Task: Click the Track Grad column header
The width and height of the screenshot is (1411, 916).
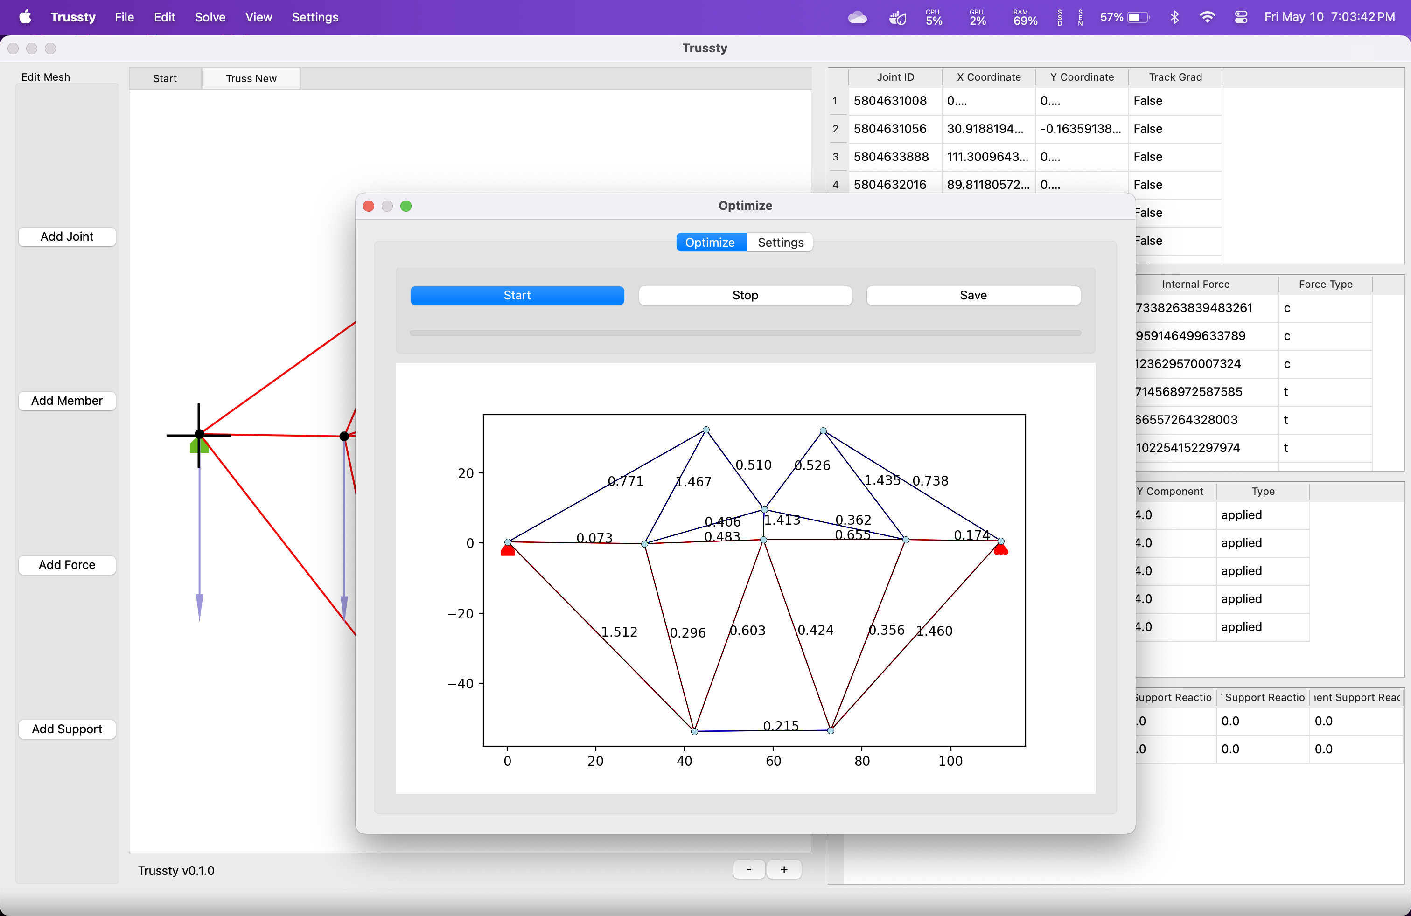Action: [1175, 77]
